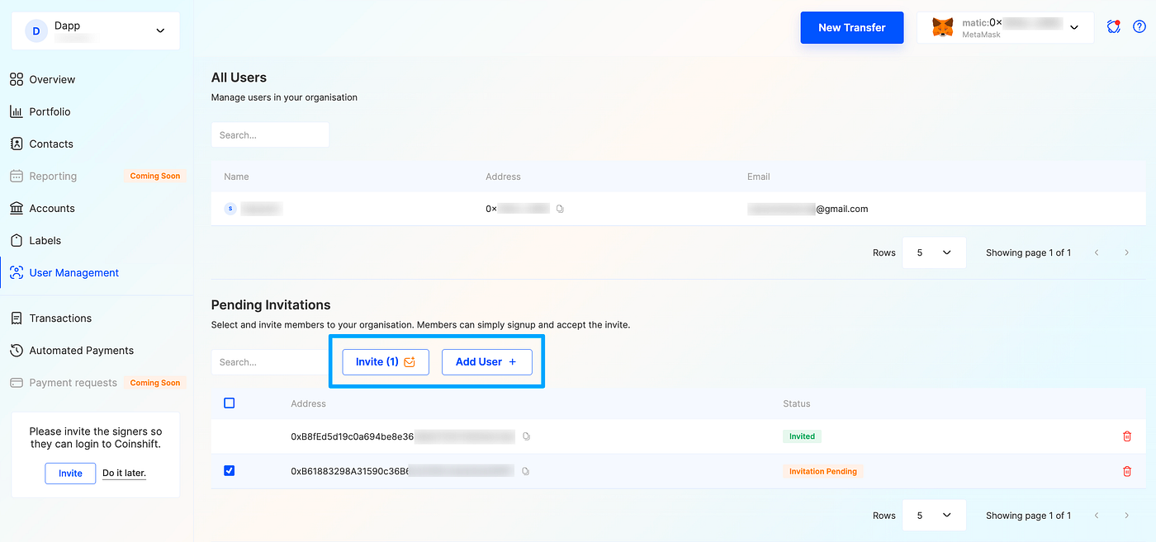Uncheck the checkbox for the 0xB61883298A address
This screenshot has height=542, width=1156.
click(x=230, y=471)
